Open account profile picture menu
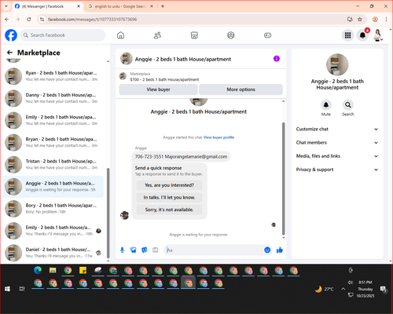 coord(377,35)
